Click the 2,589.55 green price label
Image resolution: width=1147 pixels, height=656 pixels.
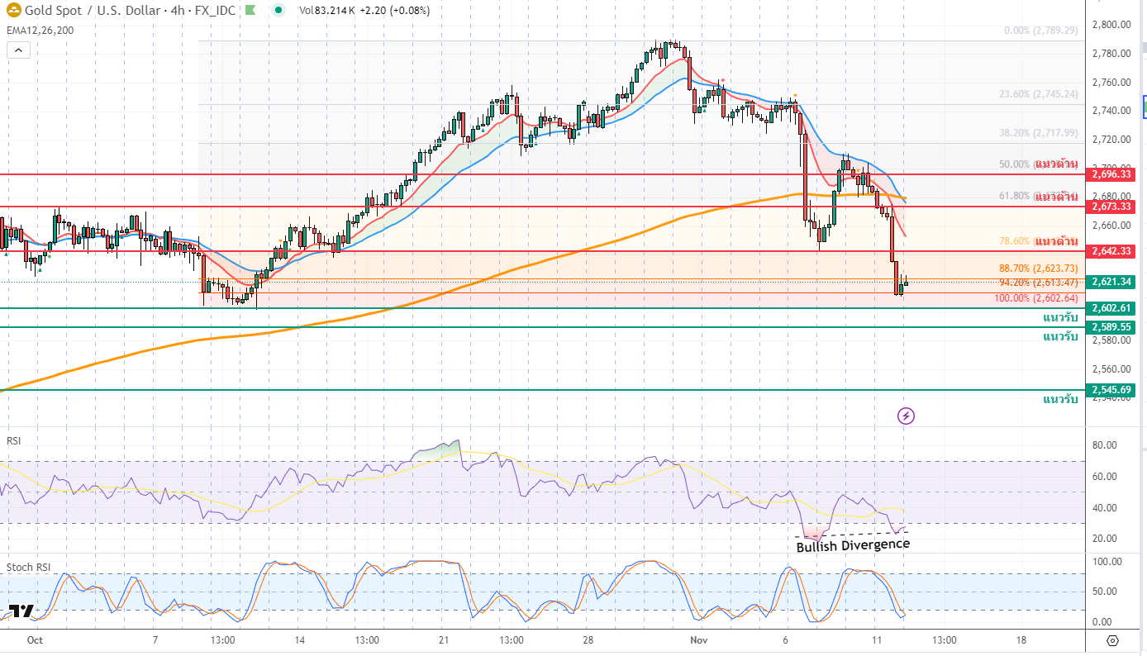click(1111, 327)
